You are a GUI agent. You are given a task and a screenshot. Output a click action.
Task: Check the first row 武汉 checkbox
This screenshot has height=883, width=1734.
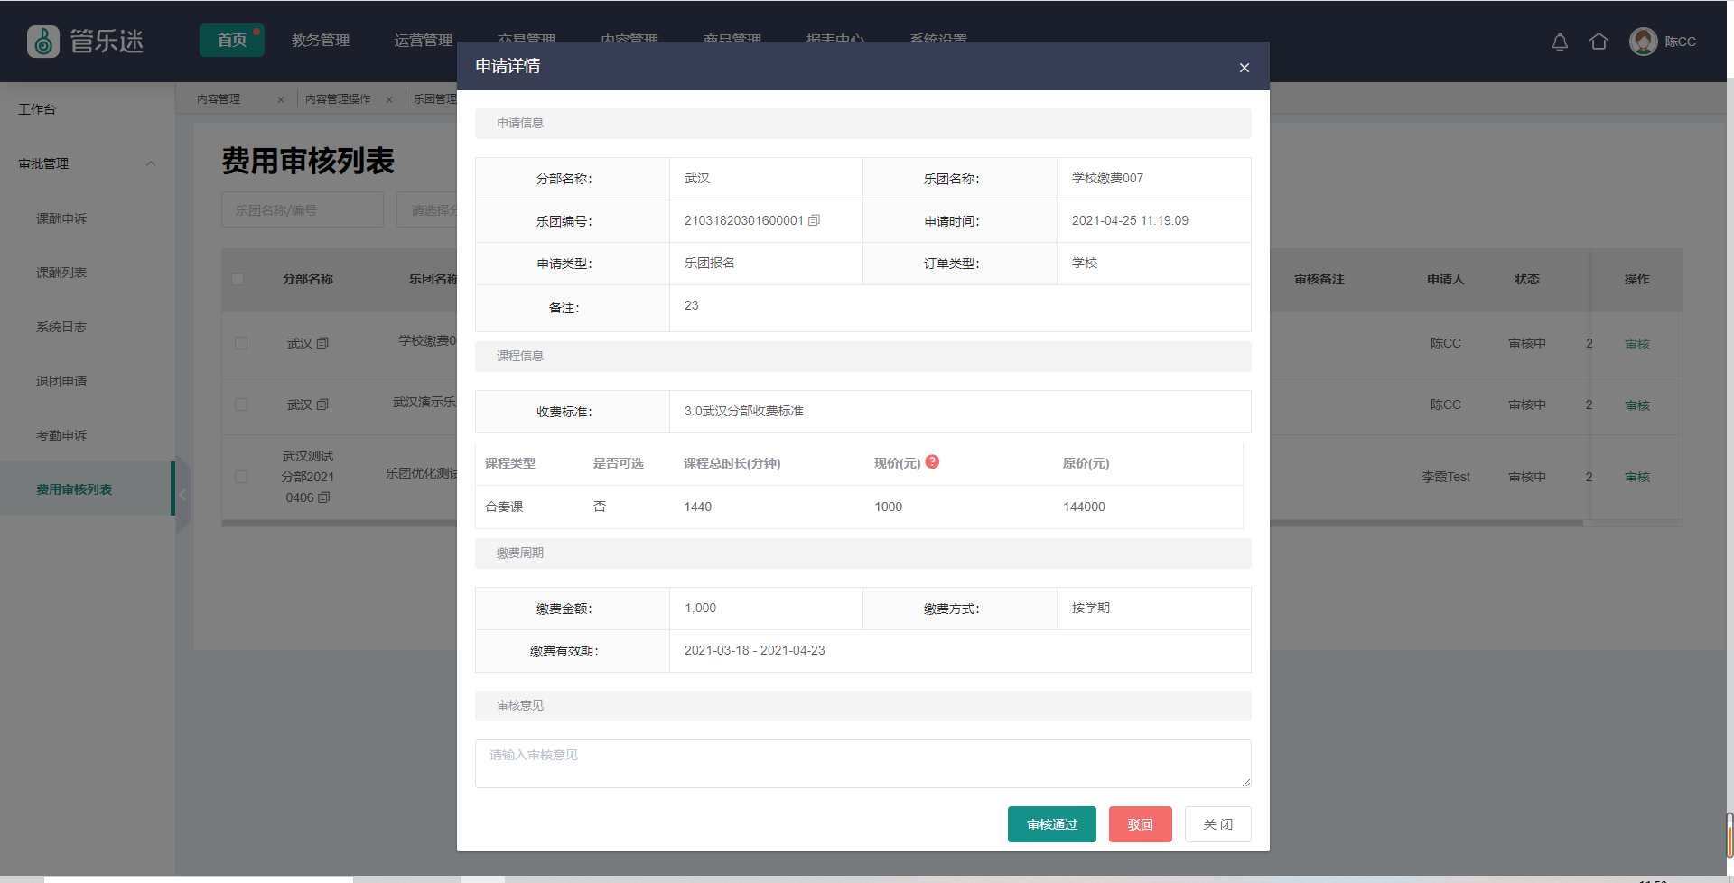pos(241,343)
